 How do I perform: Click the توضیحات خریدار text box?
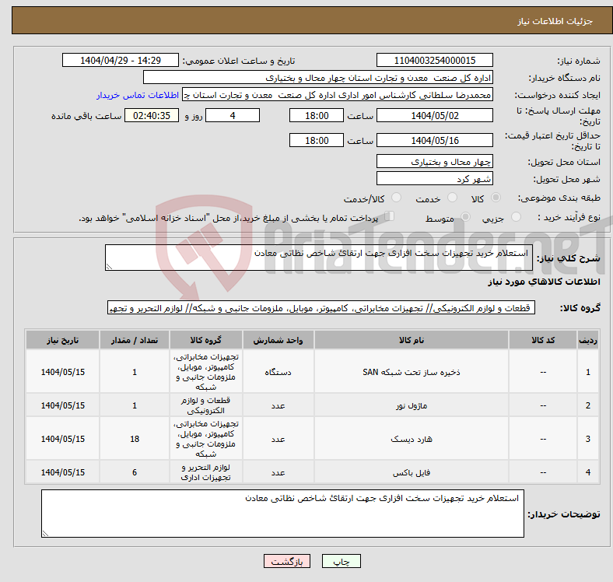point(282,514)
